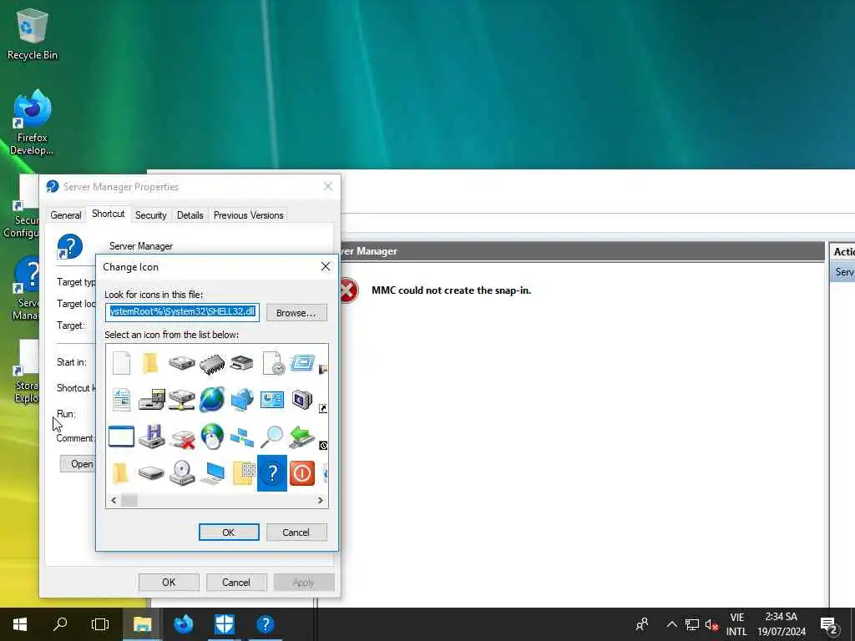Open the network tray icon

692,624
